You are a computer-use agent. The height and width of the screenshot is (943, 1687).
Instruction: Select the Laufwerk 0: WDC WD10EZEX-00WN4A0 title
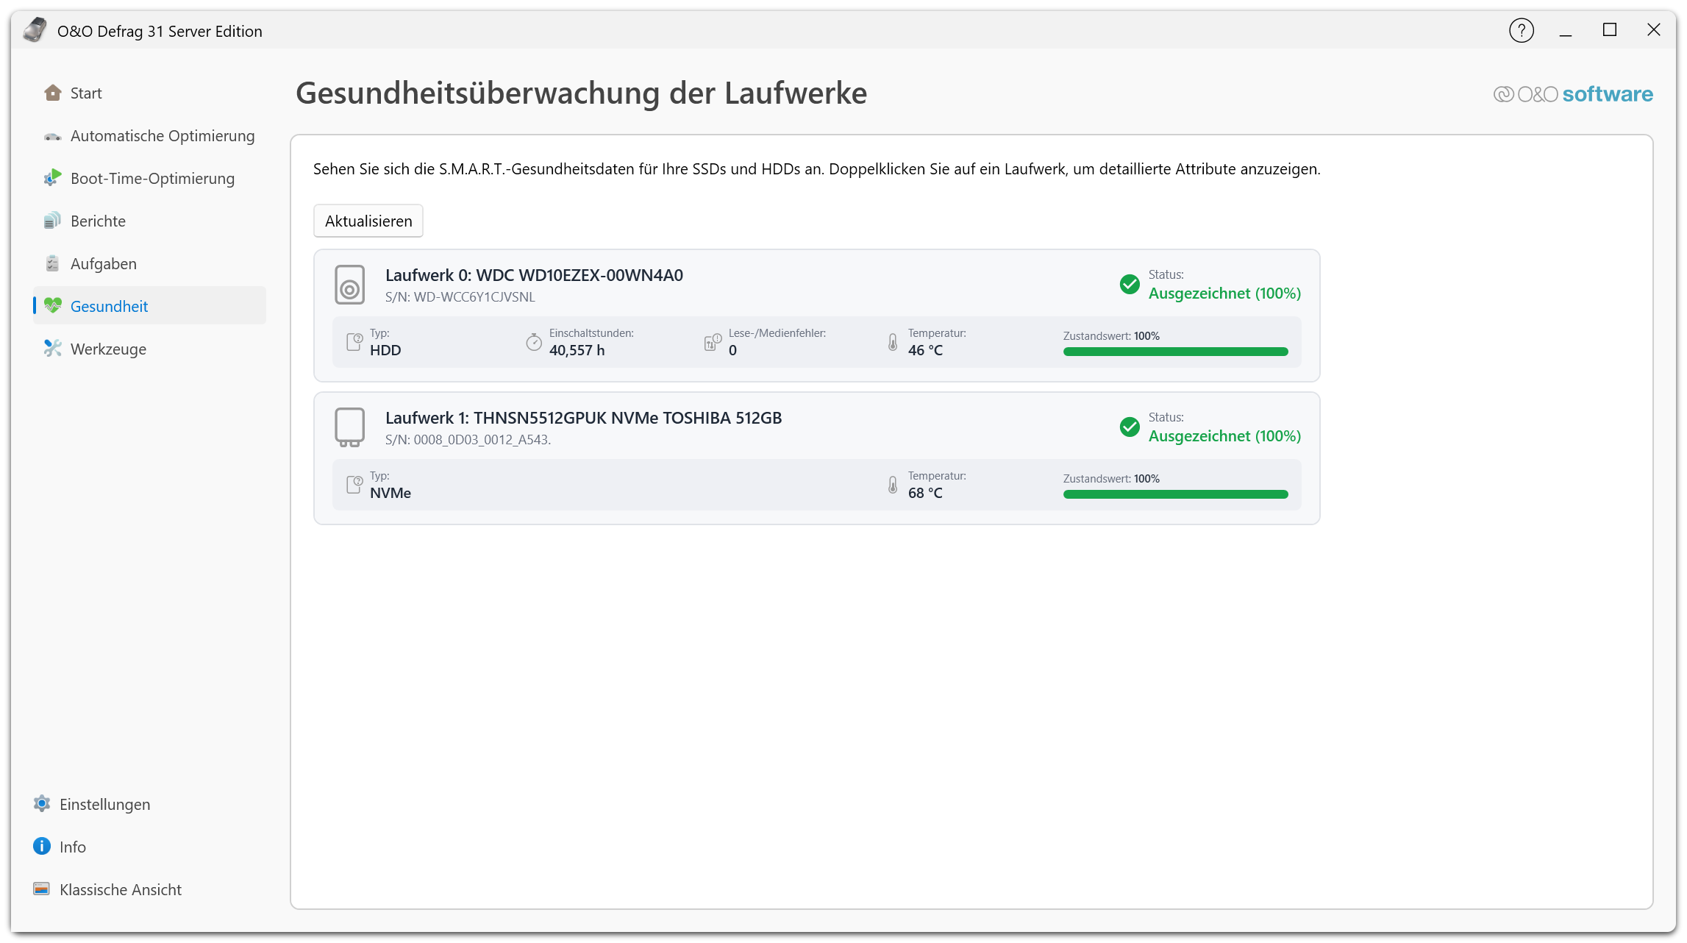534,275
